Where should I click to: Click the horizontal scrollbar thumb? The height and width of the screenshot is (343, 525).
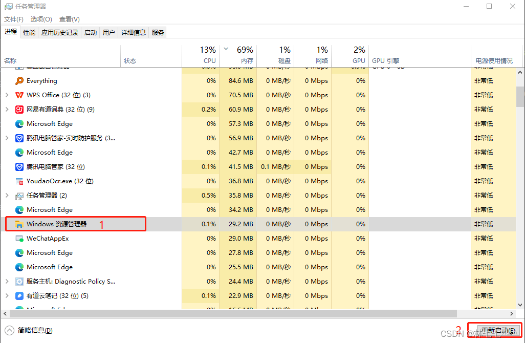pyautogui.click(x=233, y=314)
